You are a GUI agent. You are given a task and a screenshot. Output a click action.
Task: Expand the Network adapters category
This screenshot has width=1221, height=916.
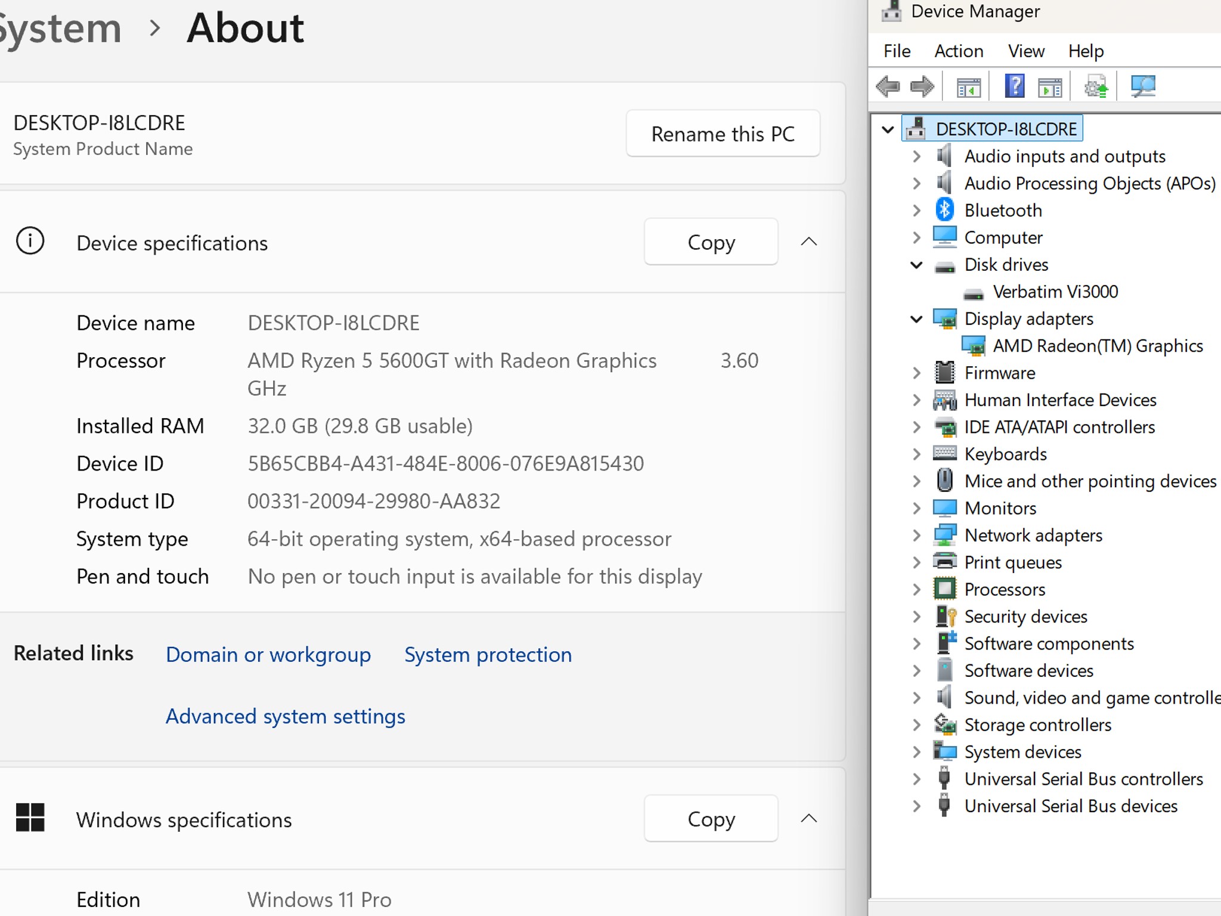(916, 536)
